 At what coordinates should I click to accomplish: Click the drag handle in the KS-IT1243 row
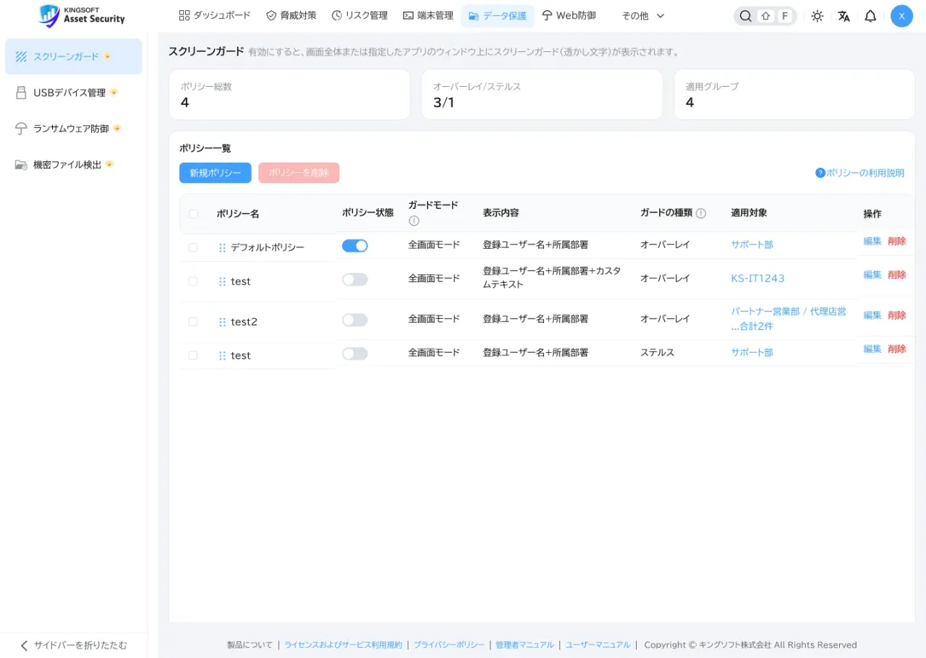pos(222,281)
